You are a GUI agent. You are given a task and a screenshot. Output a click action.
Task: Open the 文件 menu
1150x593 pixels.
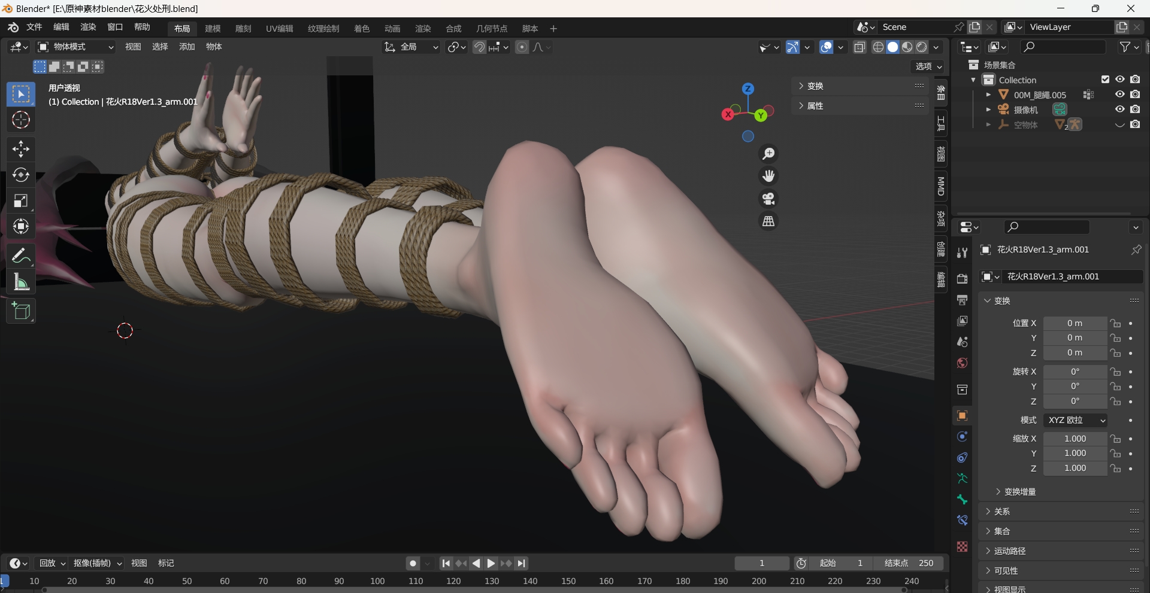coord(34,28)
